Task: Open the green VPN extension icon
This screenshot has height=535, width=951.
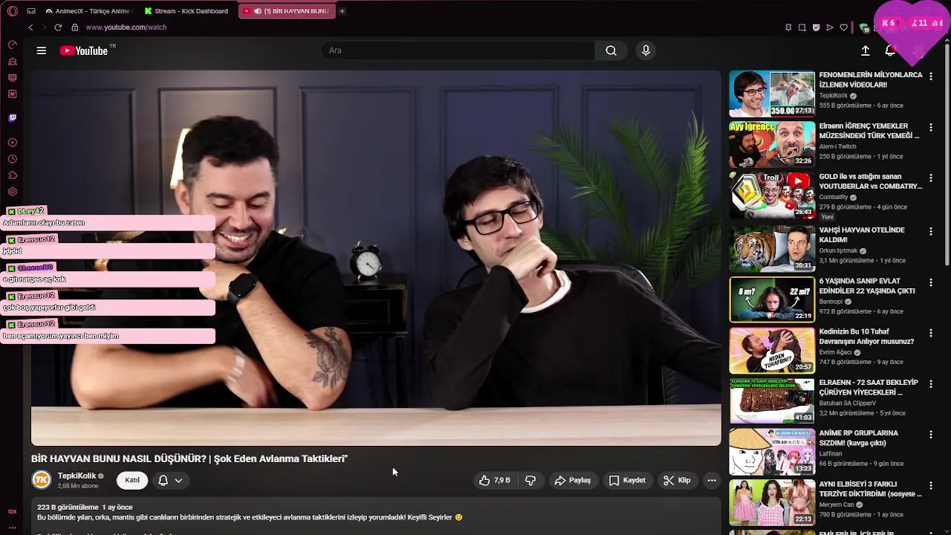Action: point(863,27)
